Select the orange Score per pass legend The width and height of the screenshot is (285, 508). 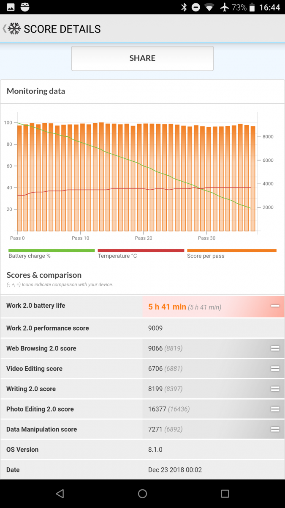coord(232,254)
